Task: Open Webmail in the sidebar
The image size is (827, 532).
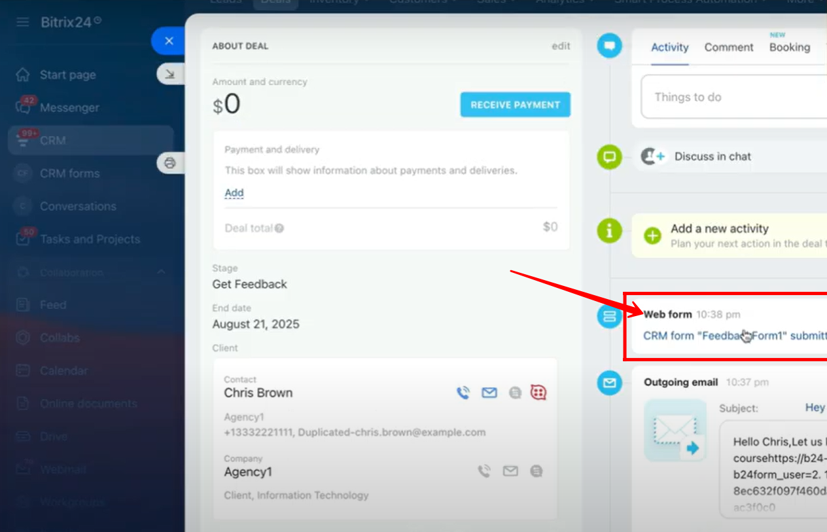Action: 63,469
